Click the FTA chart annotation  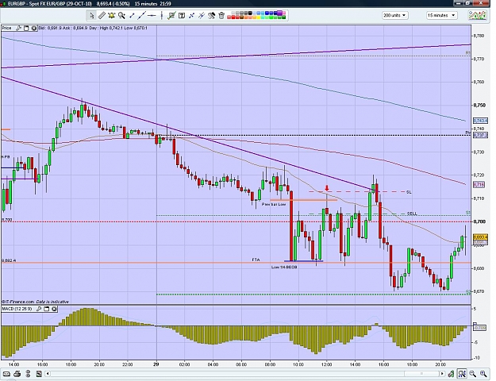[x=256, y=260]
